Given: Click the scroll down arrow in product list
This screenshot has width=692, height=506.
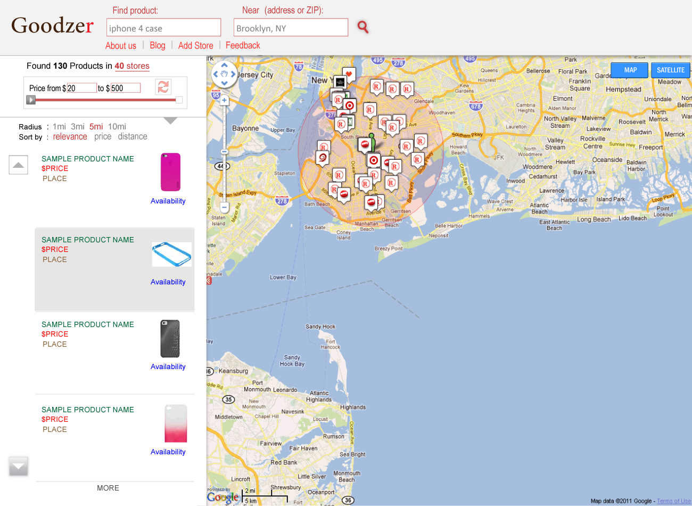Looking at the screenshot, I should (x=19, y=466).
